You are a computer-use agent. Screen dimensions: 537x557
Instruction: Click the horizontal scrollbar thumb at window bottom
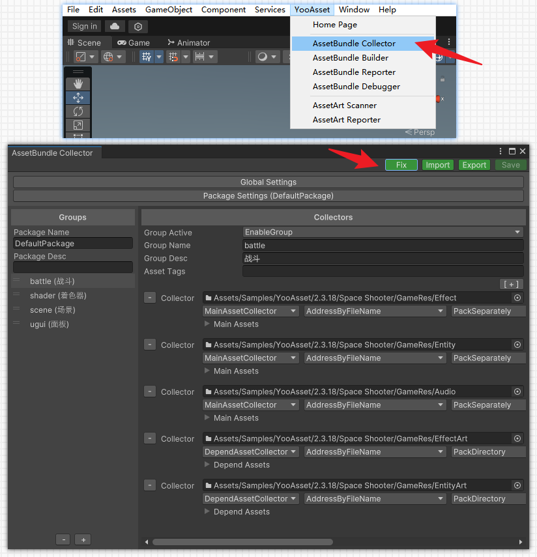pos(242,542)
